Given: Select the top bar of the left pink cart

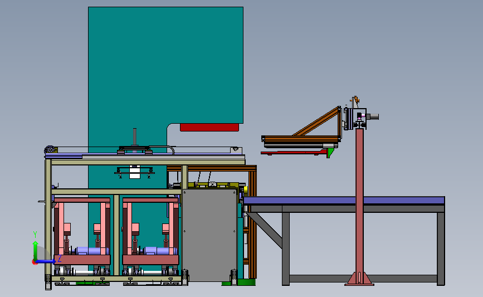Looking at the screenshot, I should pos(82,200).
